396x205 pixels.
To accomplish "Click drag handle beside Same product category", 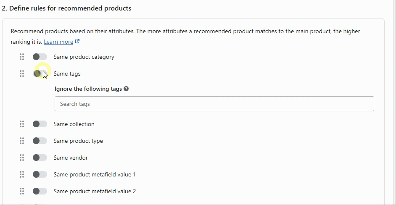I will click(22, 57).
